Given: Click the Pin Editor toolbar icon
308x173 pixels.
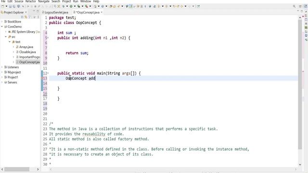Looking at the screenshot, I should [x=198, y=6].
